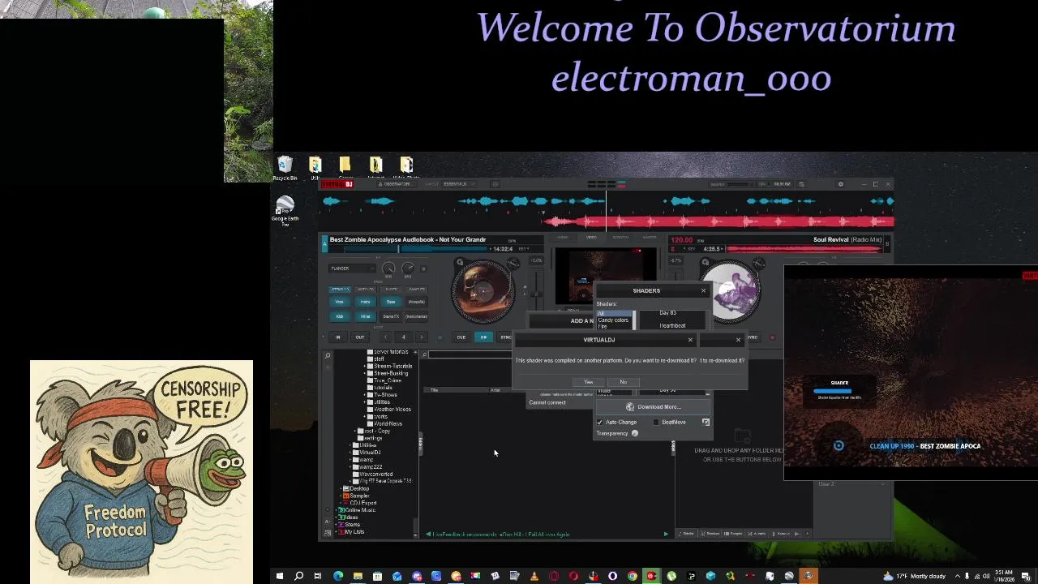Expand the VirtualDJ folder in tree
This screenshot has width=1038, height=584.
tap(351, 453)
